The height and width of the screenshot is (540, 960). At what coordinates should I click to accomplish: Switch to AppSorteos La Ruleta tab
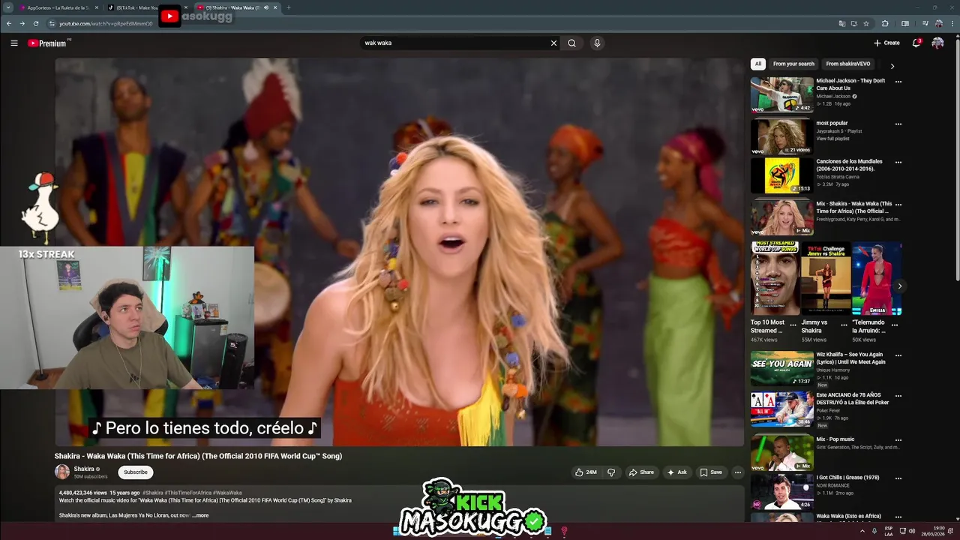pos(57,7)
